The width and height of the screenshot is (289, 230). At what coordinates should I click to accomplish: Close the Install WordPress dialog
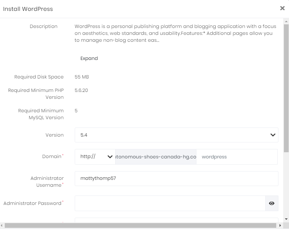282,8
